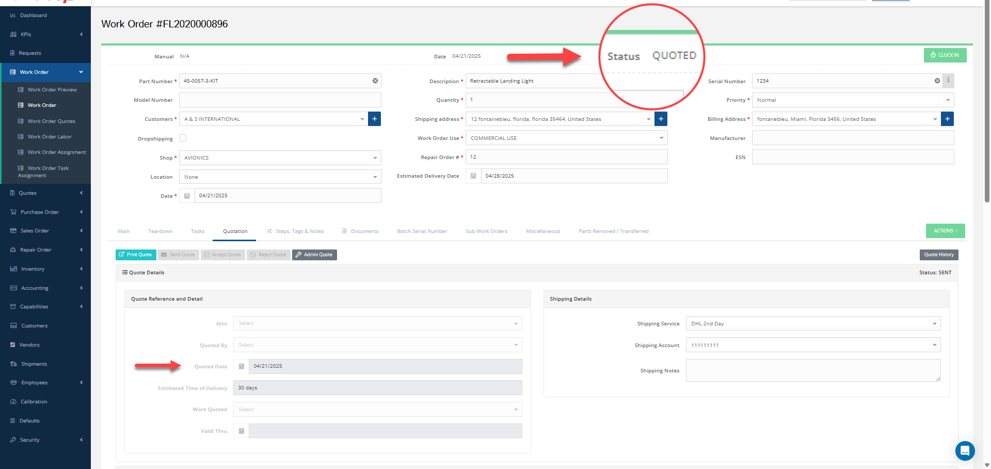Open the Shop dropdown showing AVIONICS
The width and height of the screenshot is (991, 469).
click(280, 158)
